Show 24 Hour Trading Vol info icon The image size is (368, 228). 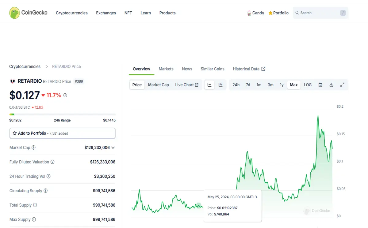[x=48, y=176]
